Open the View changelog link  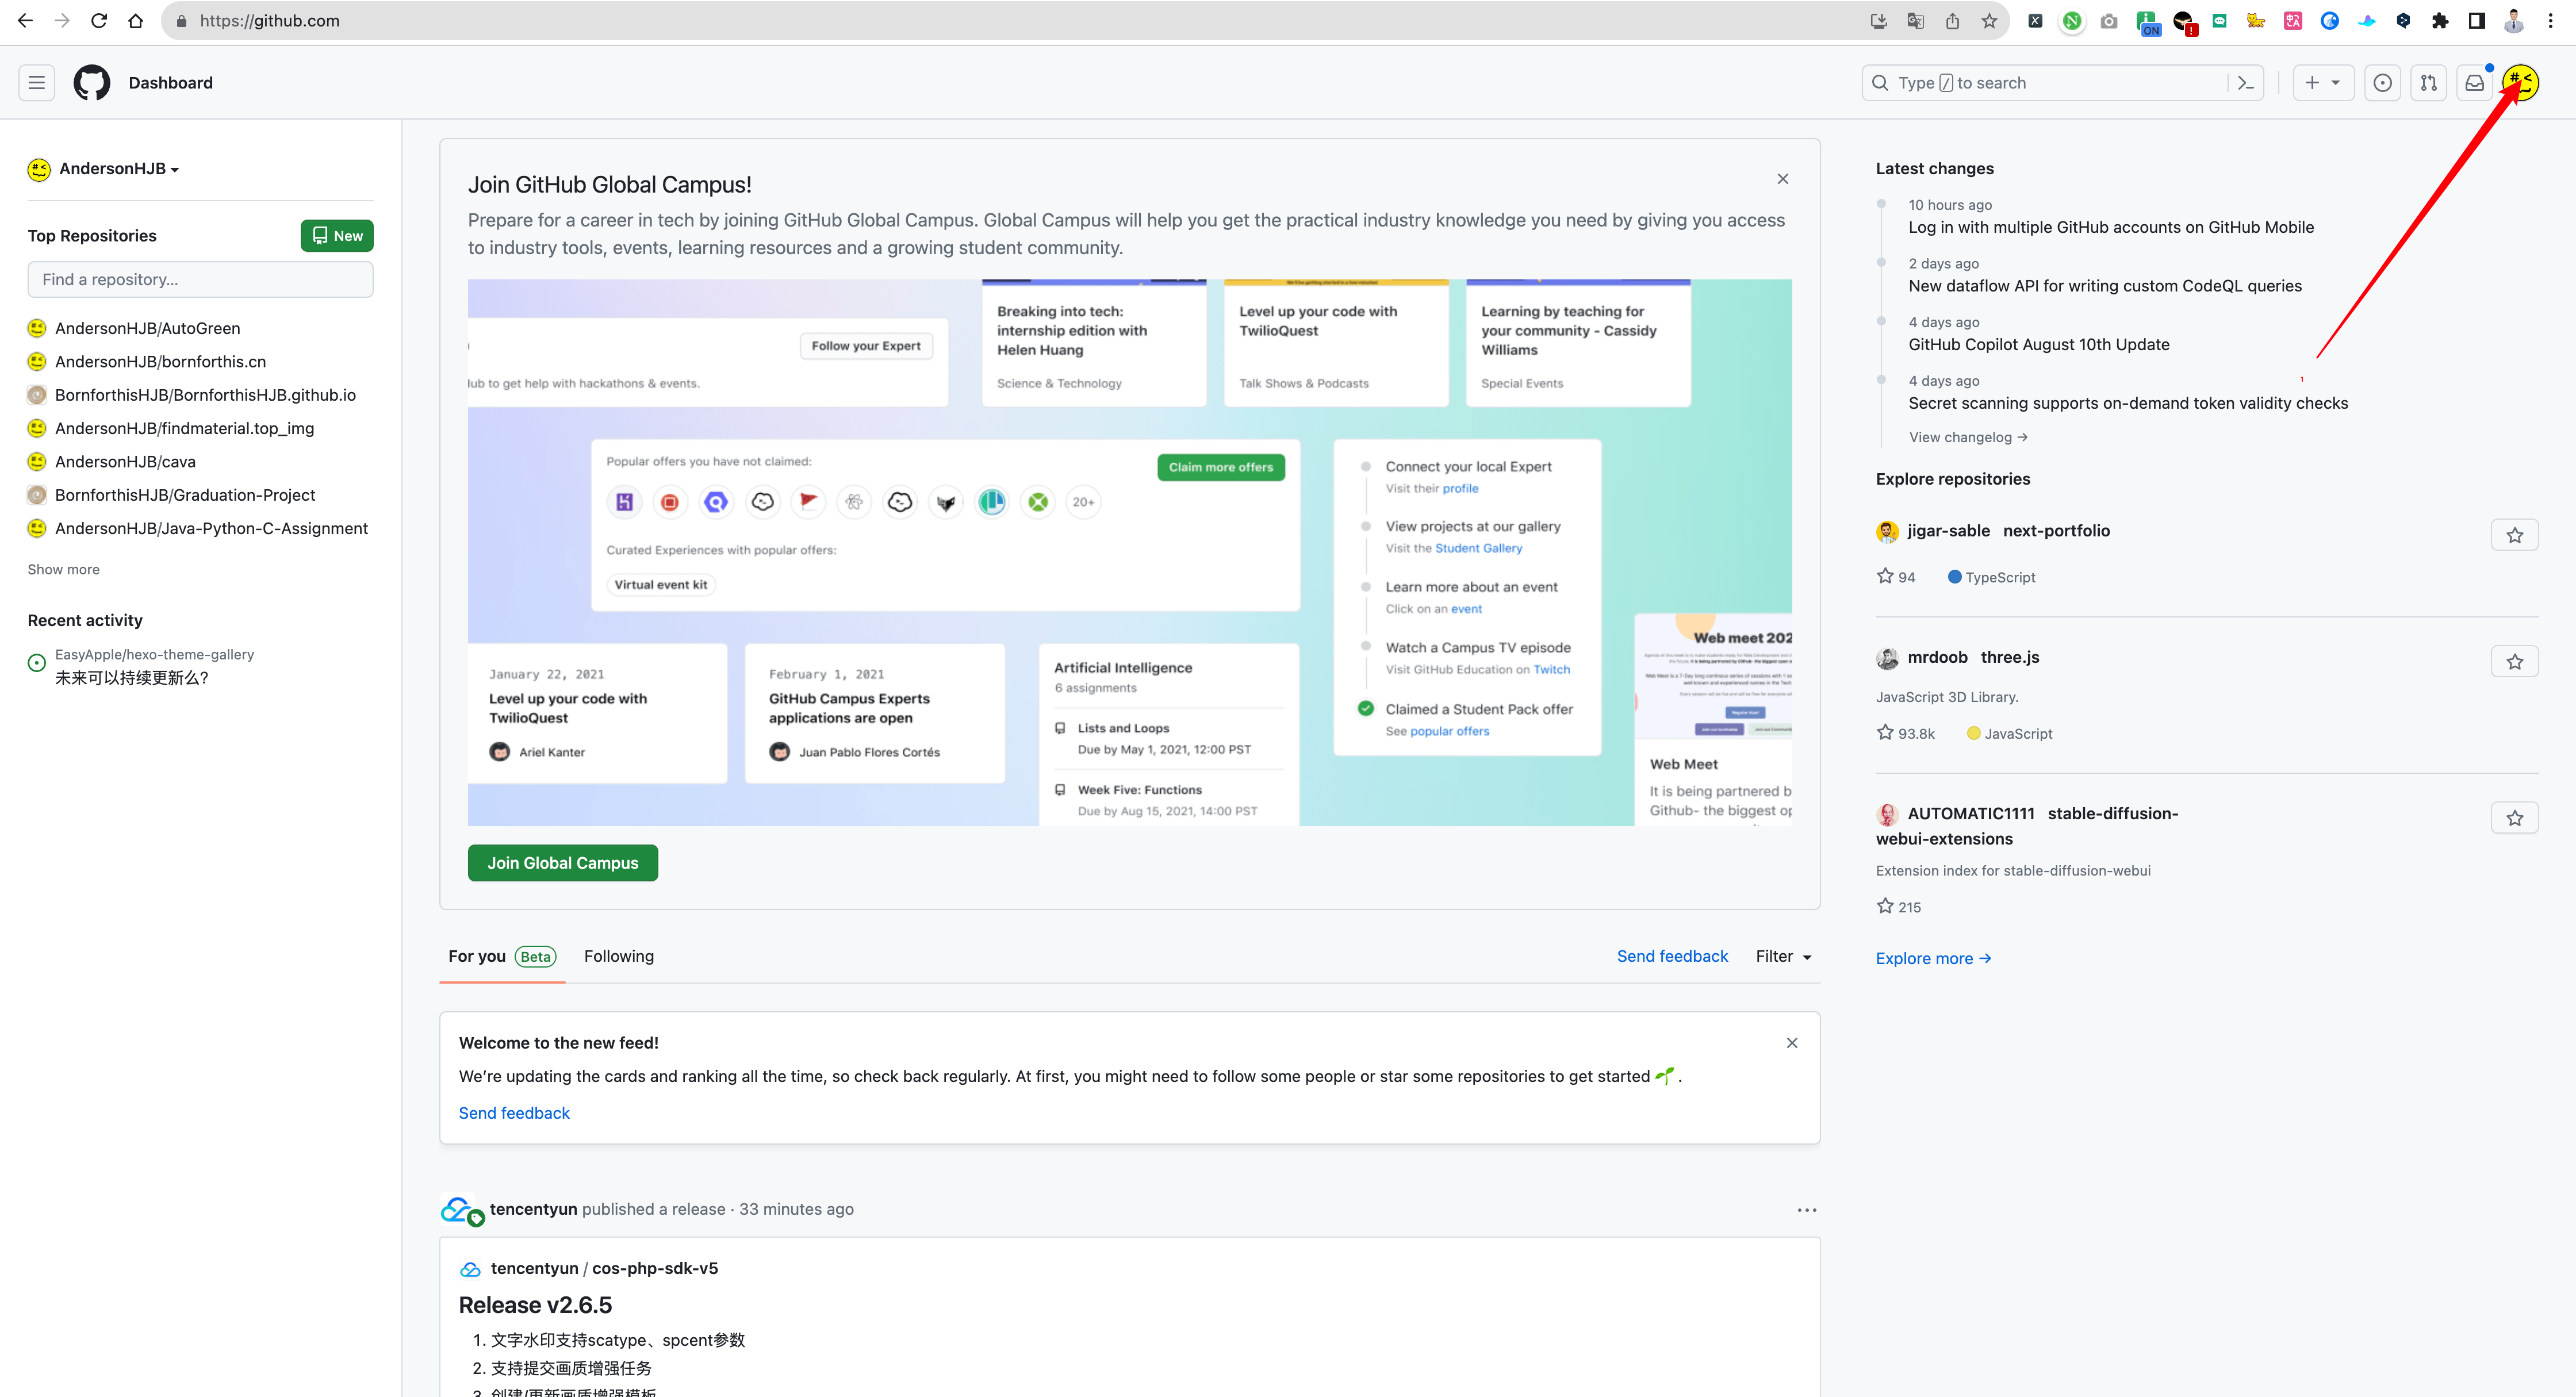point(1968,437)
